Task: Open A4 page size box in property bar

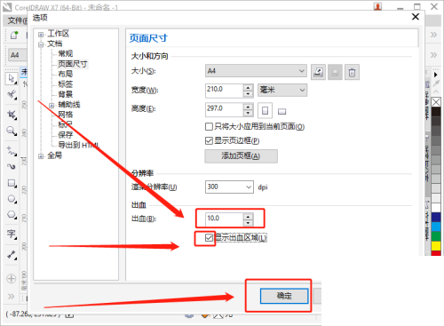Action: pos(17,55)
